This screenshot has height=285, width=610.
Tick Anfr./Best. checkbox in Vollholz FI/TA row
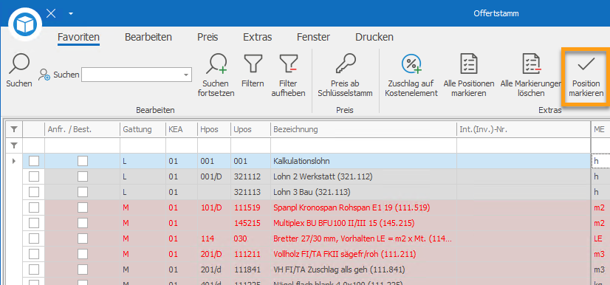coord(82,254)
